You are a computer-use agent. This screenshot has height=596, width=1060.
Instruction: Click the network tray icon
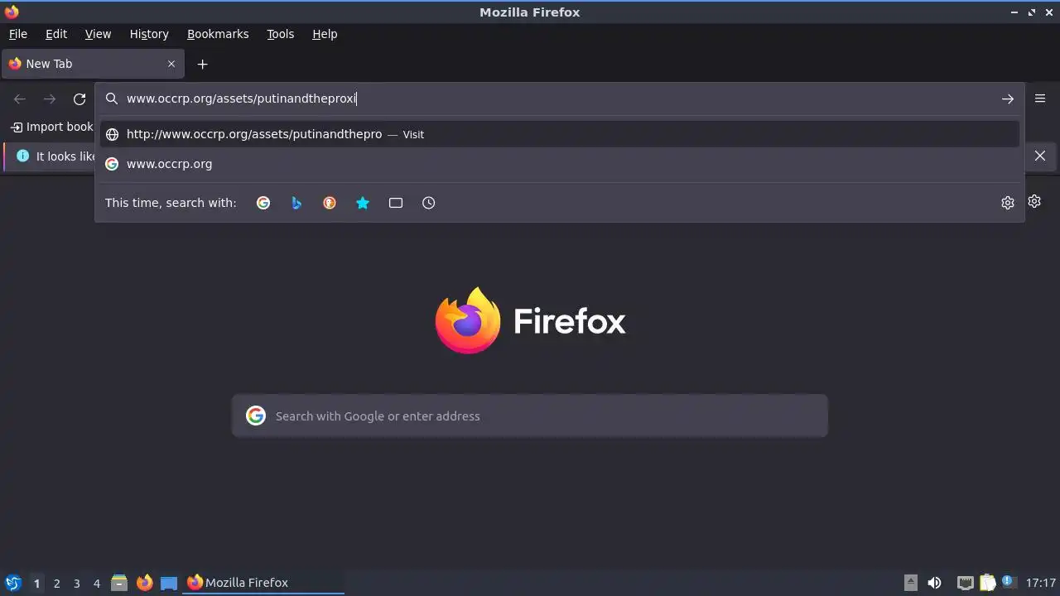[x=965, y=583]
